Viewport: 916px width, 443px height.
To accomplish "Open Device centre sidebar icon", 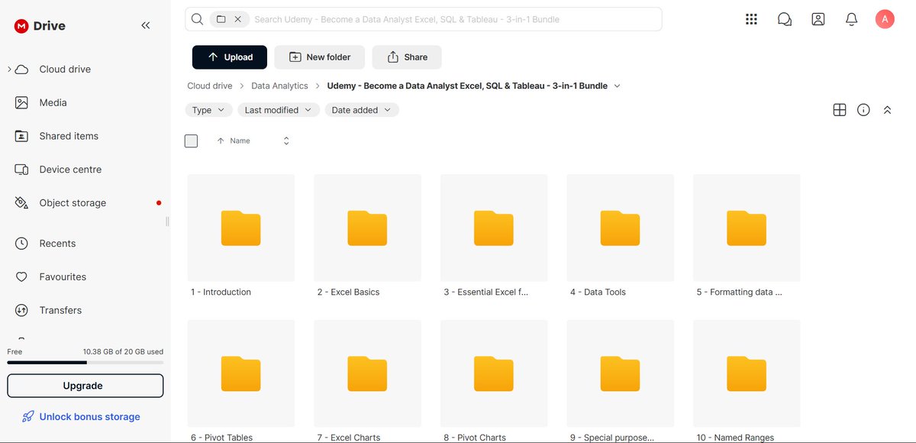I will pos(22,170).
